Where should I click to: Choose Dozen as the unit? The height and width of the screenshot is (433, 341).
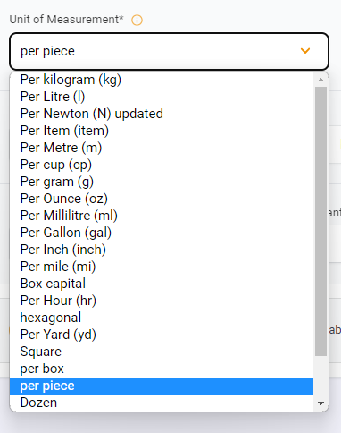point(162,403)
